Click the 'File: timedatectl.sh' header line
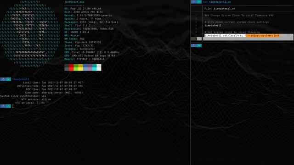294x165 pixels. (x=220, y=9)
